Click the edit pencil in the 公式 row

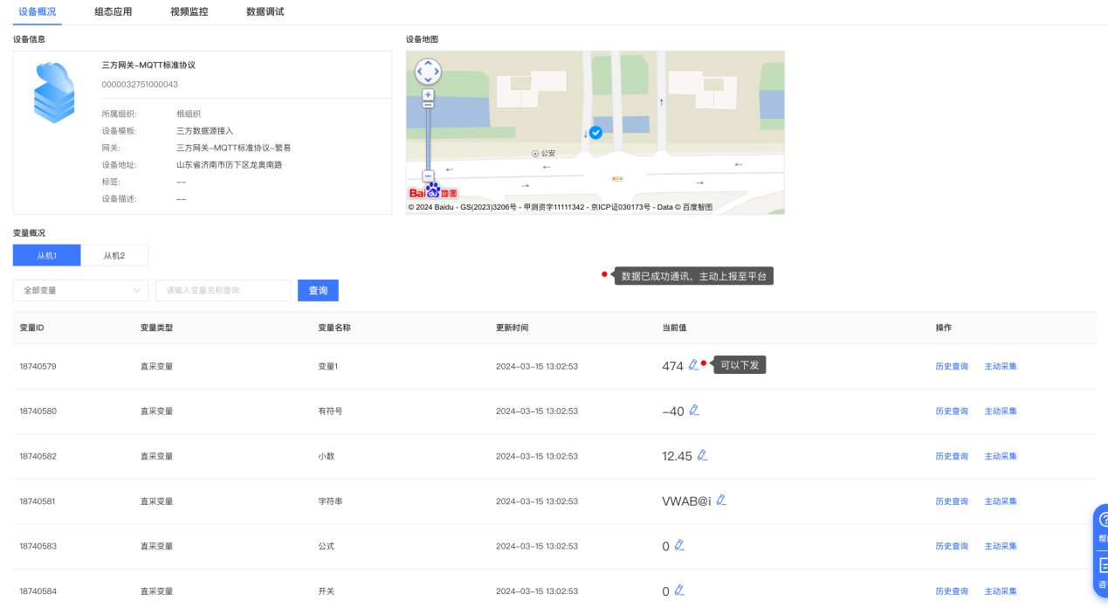679,545
